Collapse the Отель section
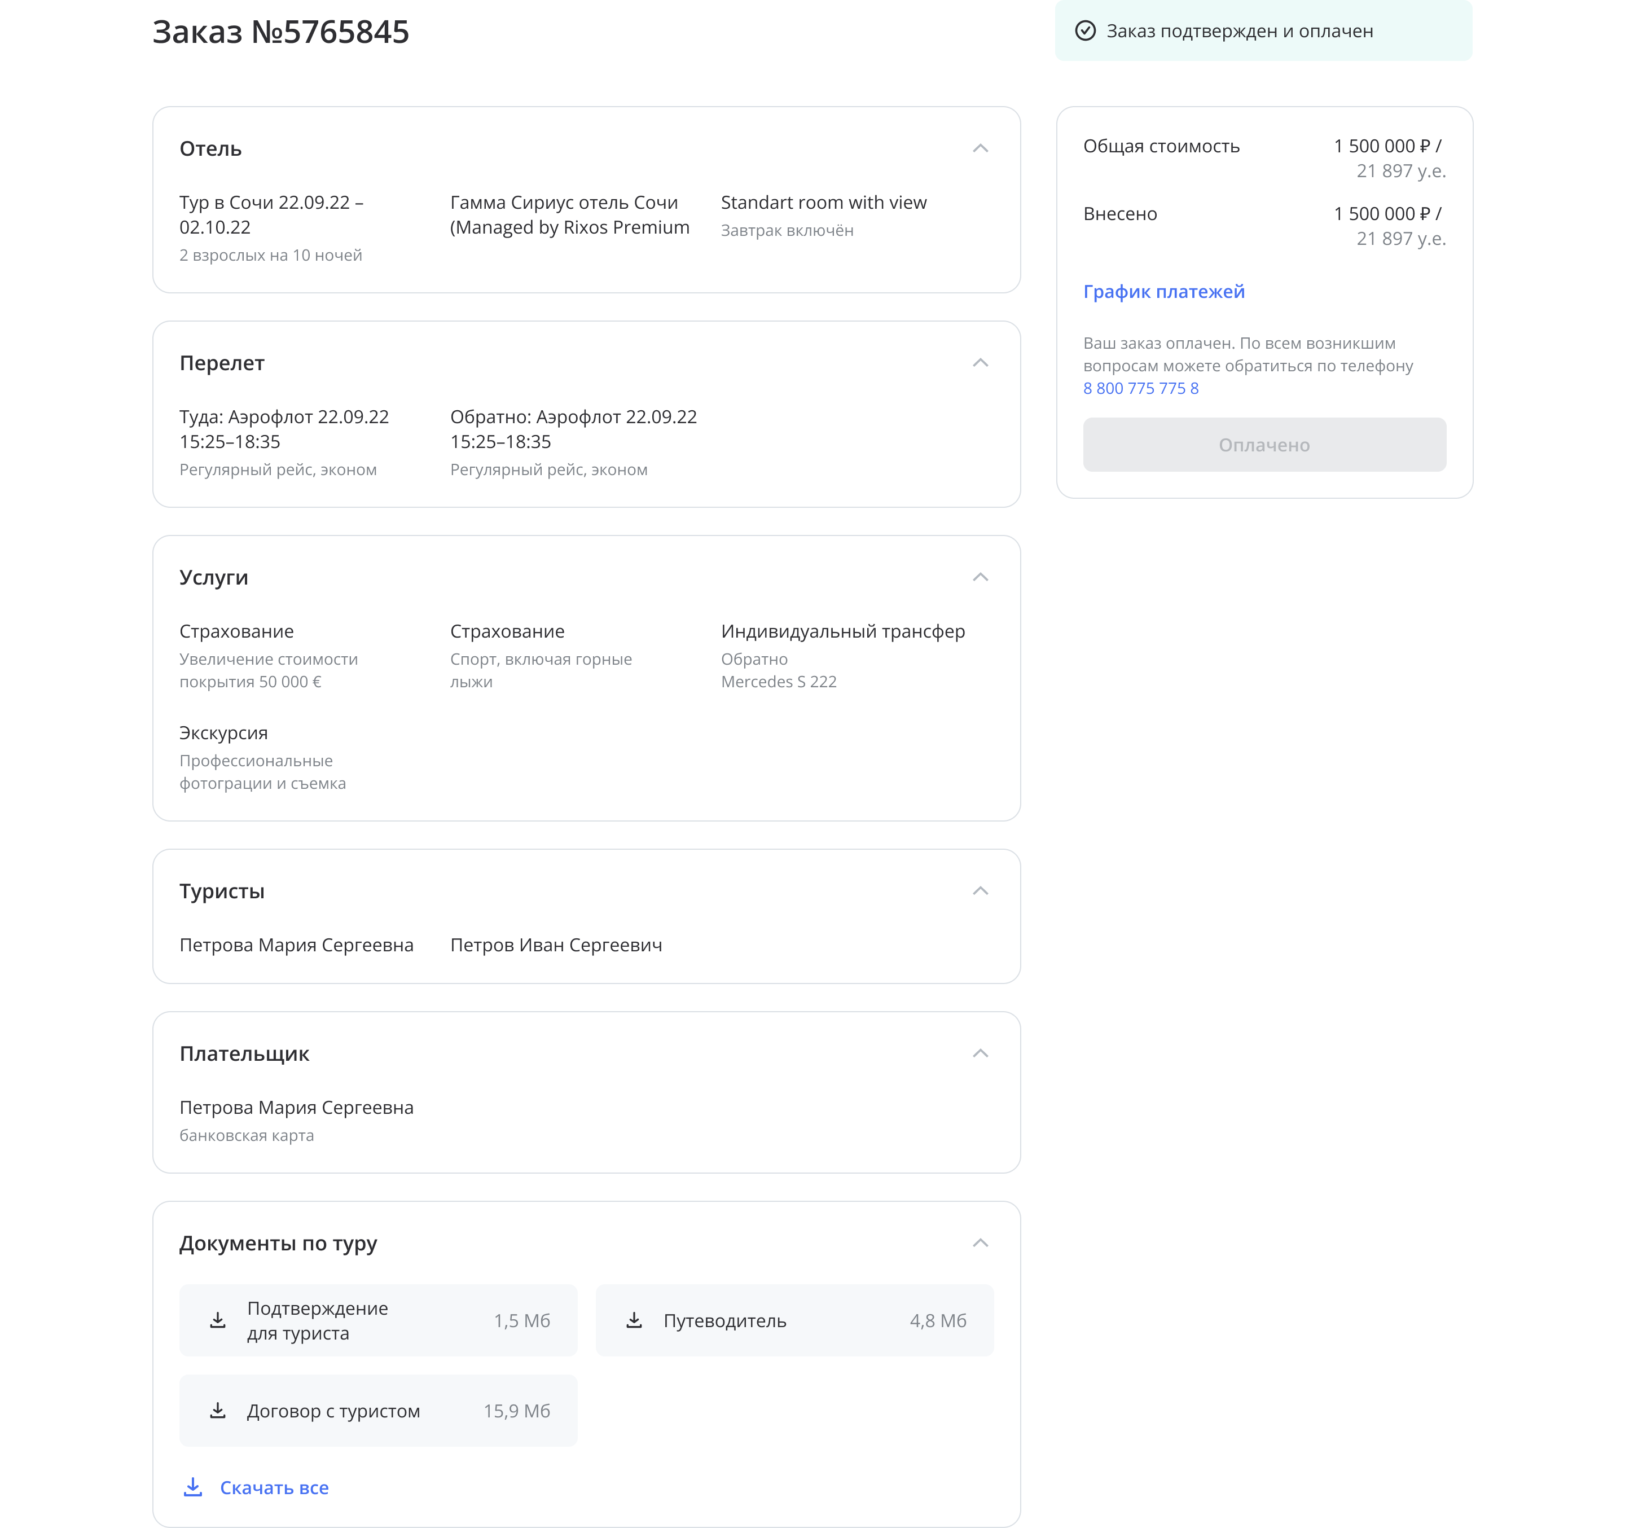 click(980, 148)
